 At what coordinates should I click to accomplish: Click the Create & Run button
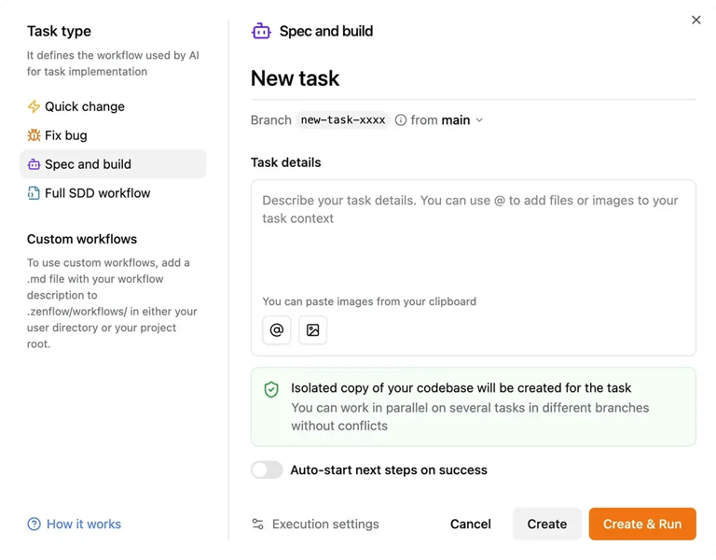pos(642,524)
